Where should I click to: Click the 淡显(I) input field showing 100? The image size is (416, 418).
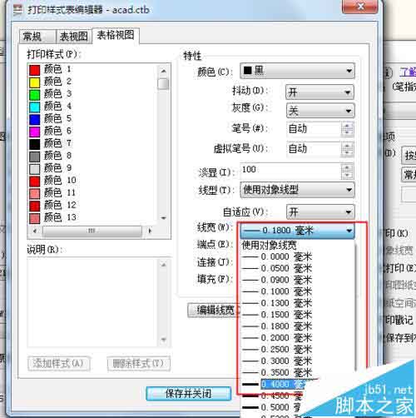tap(290, 170)
